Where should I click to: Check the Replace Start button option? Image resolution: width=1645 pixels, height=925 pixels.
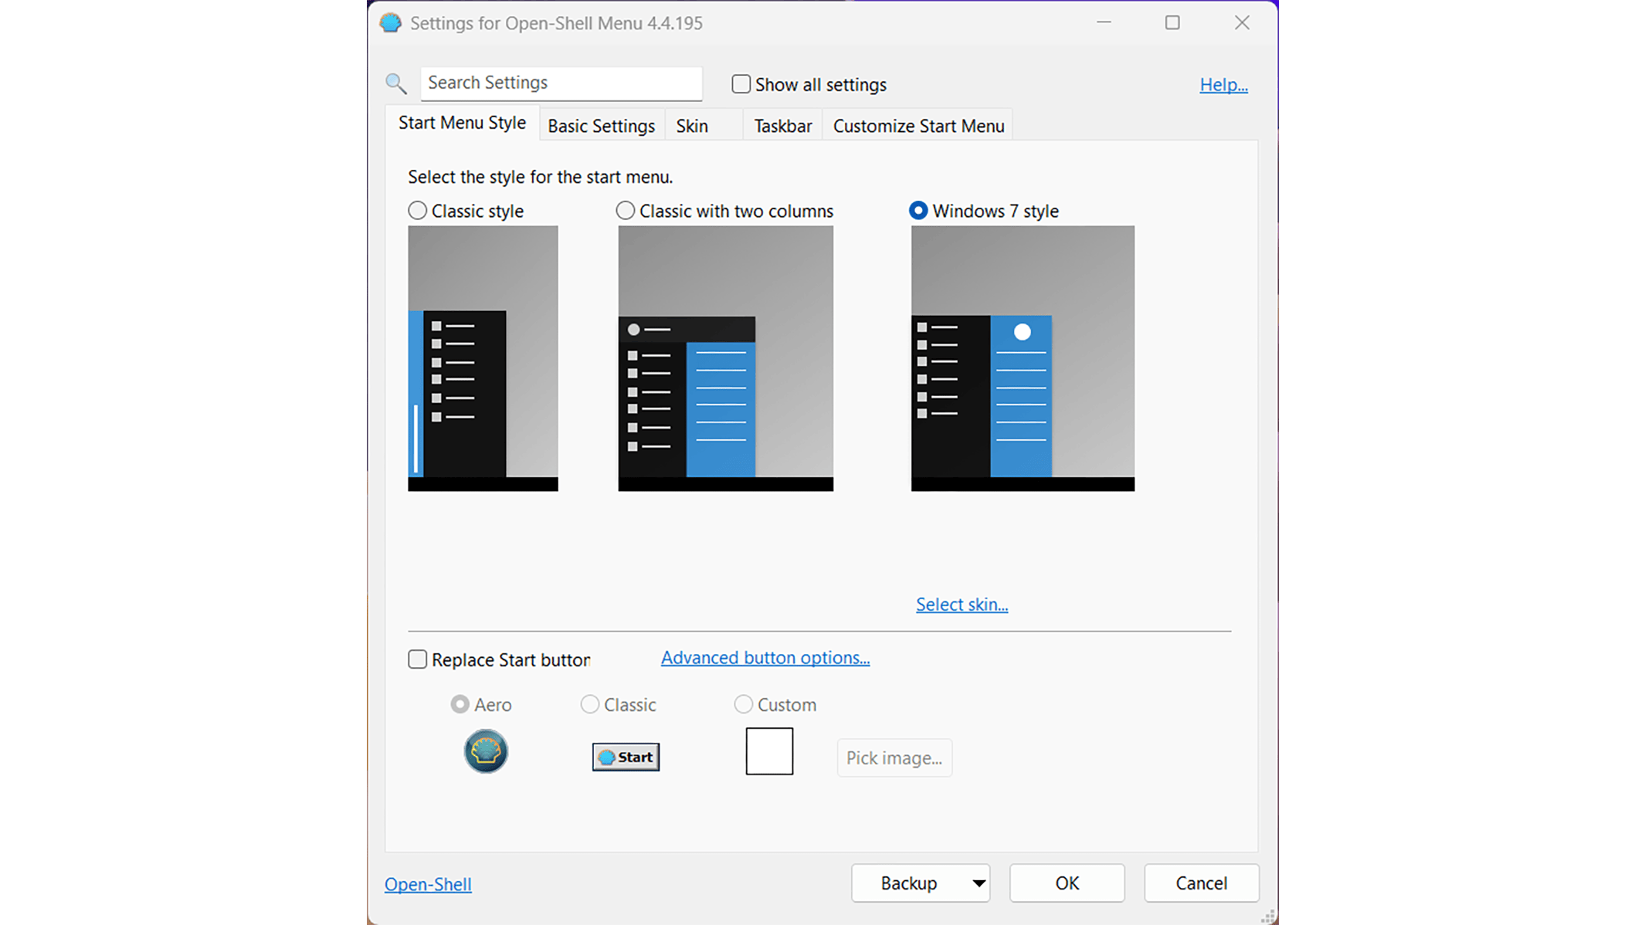point(418,659)
